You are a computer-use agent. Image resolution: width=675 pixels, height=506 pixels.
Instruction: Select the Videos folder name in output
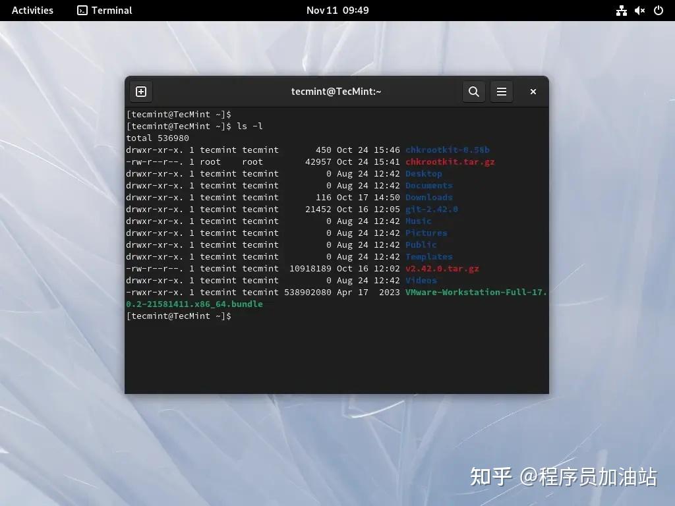421,280
